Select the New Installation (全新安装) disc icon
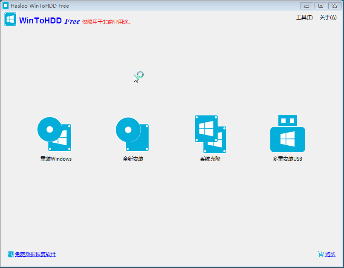This screenshot has height=268, width=344. click(132, 134)
